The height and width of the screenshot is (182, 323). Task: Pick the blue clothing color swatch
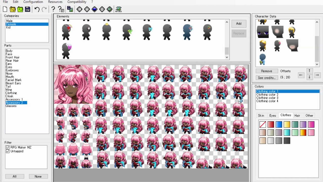[279, 124]
